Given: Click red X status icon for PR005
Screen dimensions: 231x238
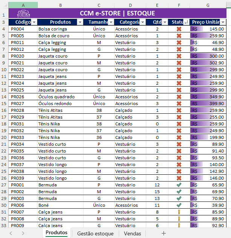Looking at the screenshot, I should tap(179, 36).
